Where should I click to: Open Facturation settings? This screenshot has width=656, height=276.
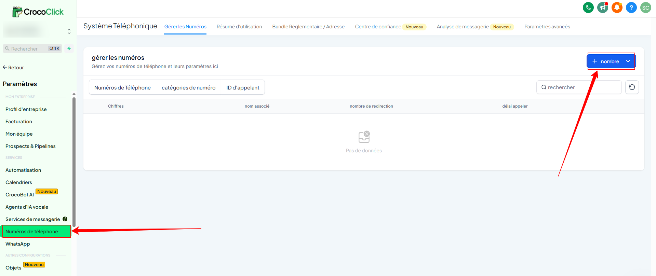pyautogui.click(x=19, y=122)
